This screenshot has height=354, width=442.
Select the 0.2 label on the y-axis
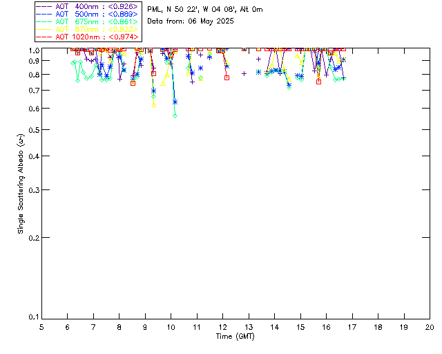click(x=32, y=238)
